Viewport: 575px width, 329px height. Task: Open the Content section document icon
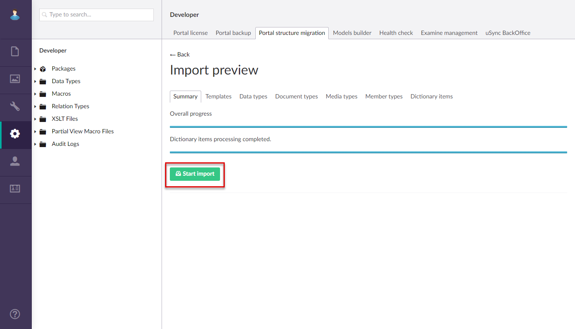pos(15,51)
